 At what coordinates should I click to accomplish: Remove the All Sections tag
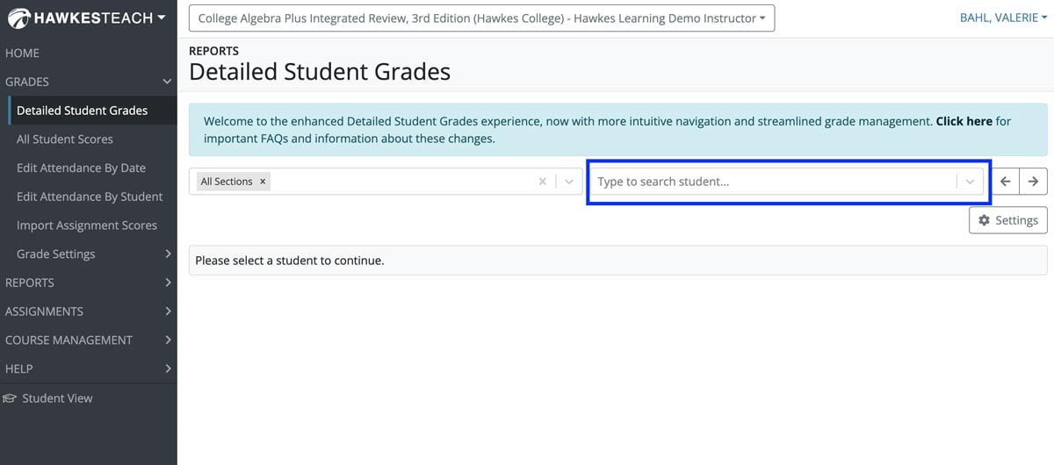coord(263,182)
